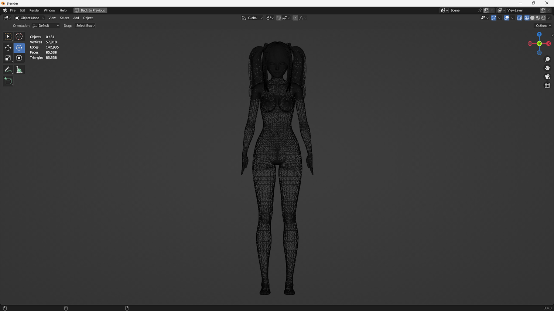Toggle viewport overlays
Image resolution: width=554 pixels, height=311 pixels.
pyautogui.click(x=507, y=18)
